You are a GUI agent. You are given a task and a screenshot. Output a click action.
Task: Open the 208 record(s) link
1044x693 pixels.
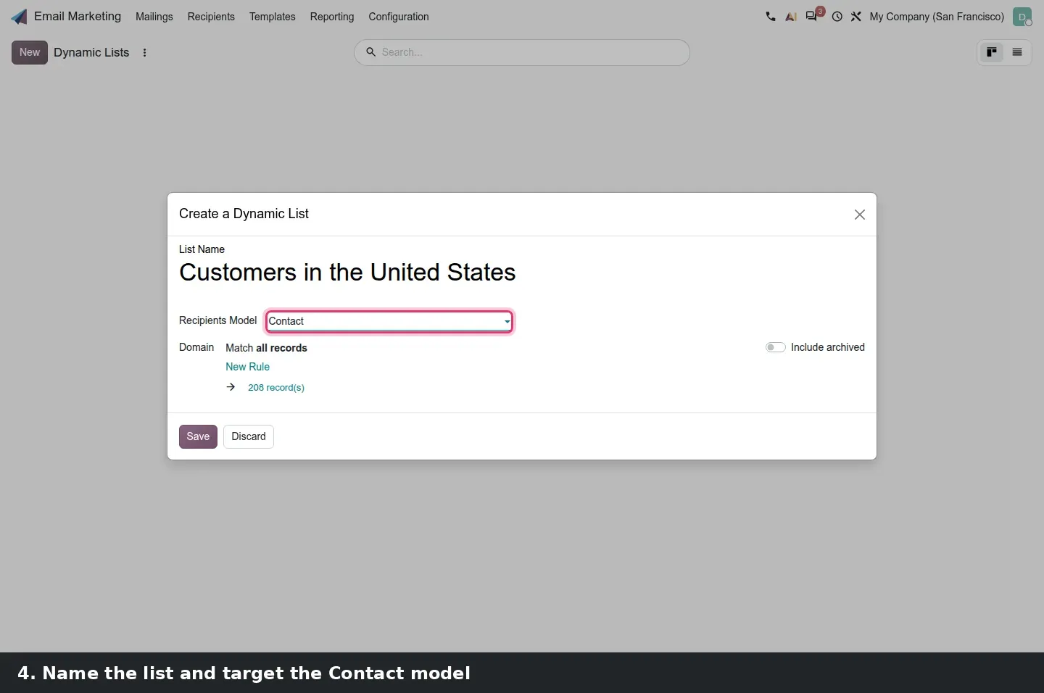pyautogui.click(x=276, y=388)
